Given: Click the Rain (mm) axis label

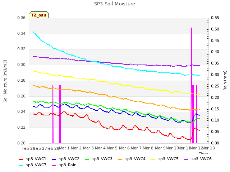Looking at the screenshot, I should (225, 81).
